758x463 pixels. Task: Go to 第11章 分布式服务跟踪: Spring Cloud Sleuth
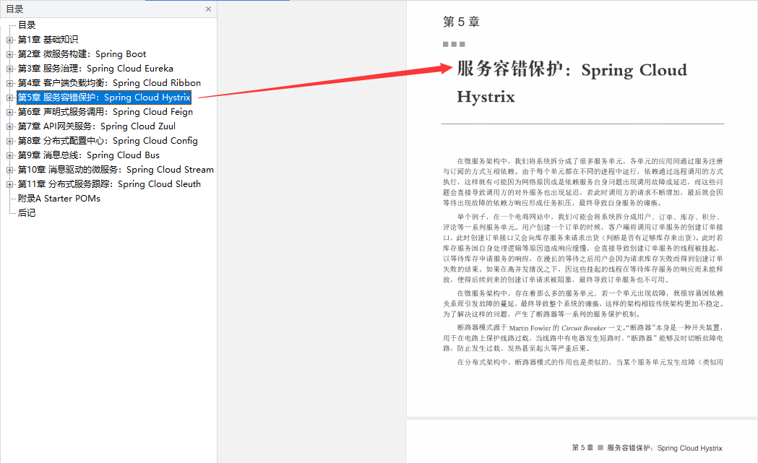pos(109,185)
